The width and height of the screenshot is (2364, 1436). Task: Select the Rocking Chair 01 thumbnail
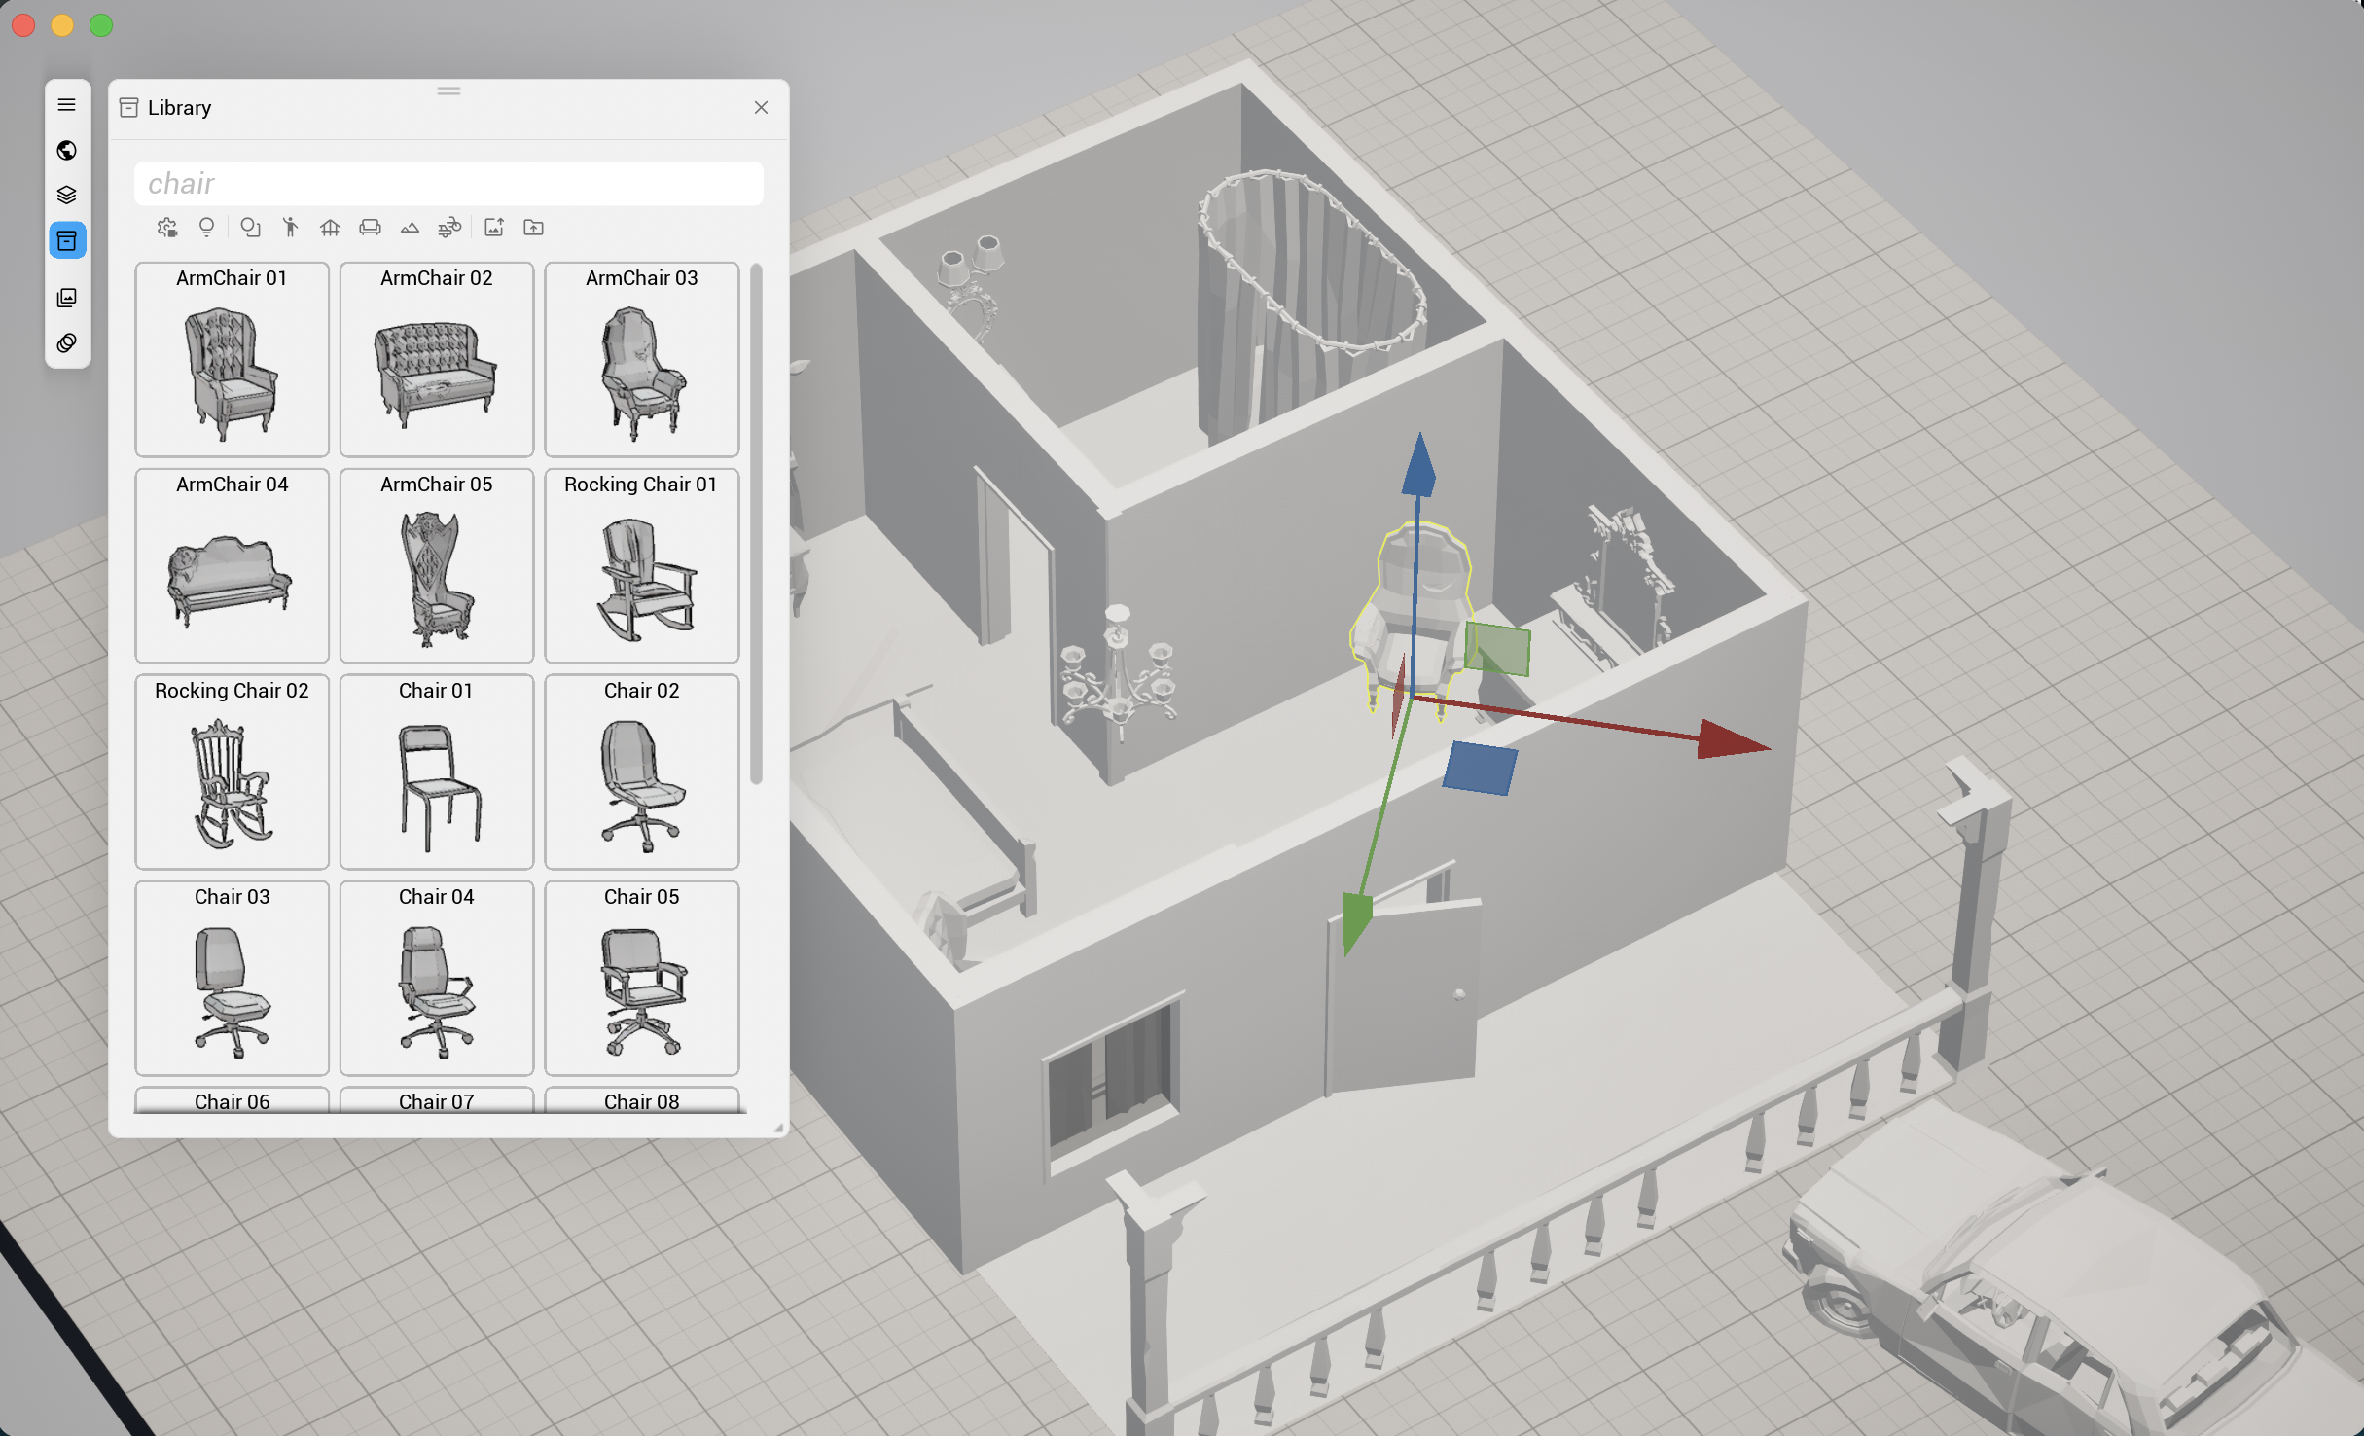[642, 565]
